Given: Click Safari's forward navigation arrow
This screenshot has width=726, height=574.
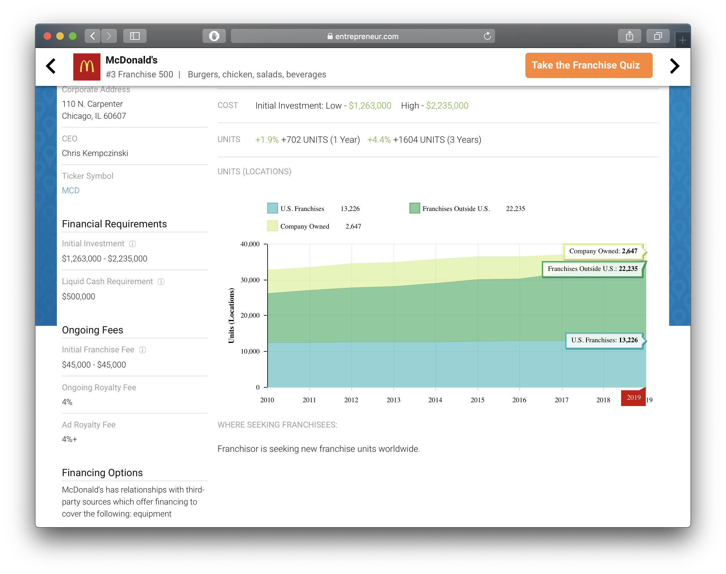Looking at the screenshot, I should [109, 36].
